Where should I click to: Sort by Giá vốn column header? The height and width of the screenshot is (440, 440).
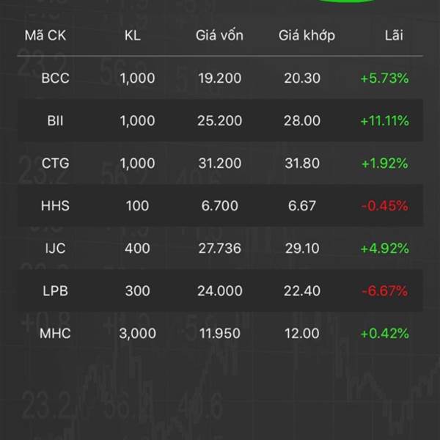click(219, 35)
